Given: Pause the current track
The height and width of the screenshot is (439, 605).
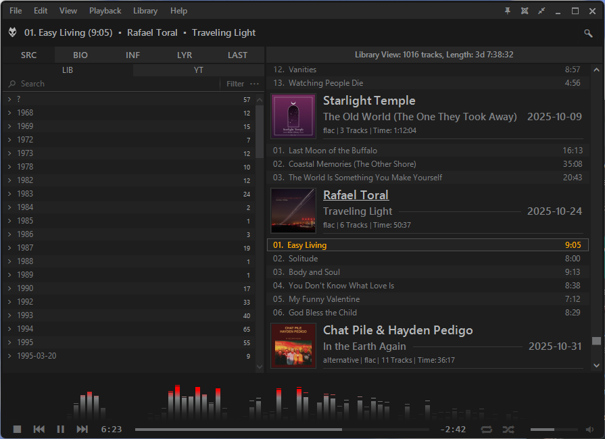Looking at the screenshot, I should [x=61, y=429].
